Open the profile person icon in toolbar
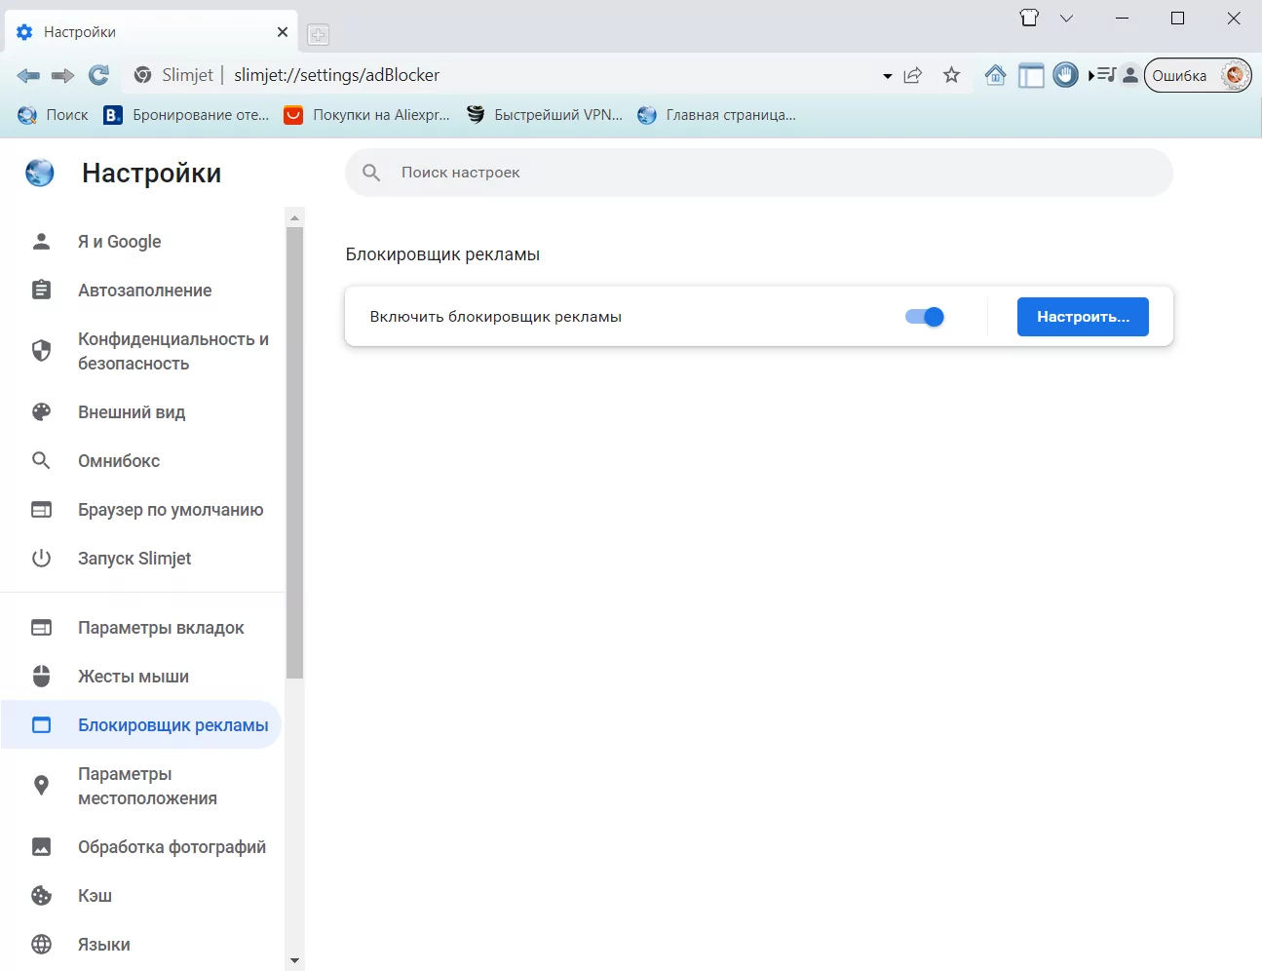Screen dimensions: 1262x971 pyautogui.click(x=1130, y=75)
